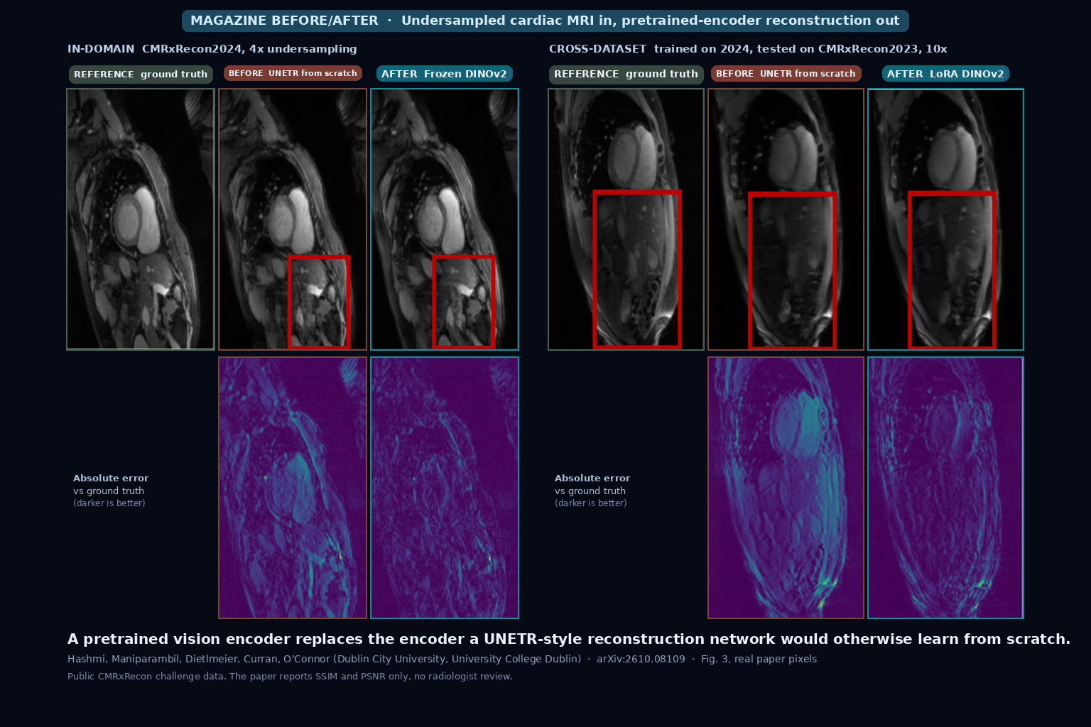Click the AFTER Frozen DINOv2 label
The image size is (1091, 727).
[x=445, y=74]
